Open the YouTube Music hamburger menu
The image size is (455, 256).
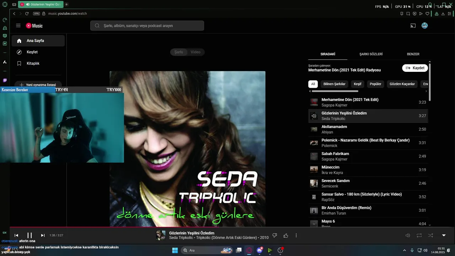tap(18, 26)
